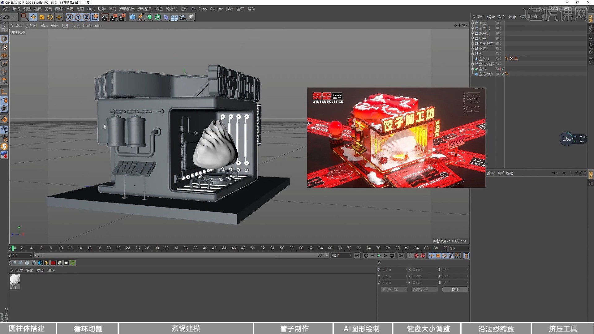Image resolution: width=594 pixels, height=334 pixels.
Task: Open the Octane menu
Action: (x=217, y=9)
